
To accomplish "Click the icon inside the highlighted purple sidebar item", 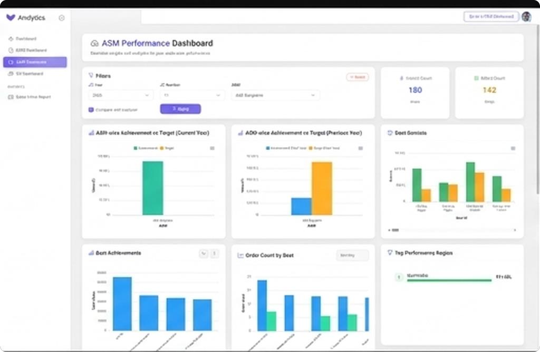I will click(11, 62).
